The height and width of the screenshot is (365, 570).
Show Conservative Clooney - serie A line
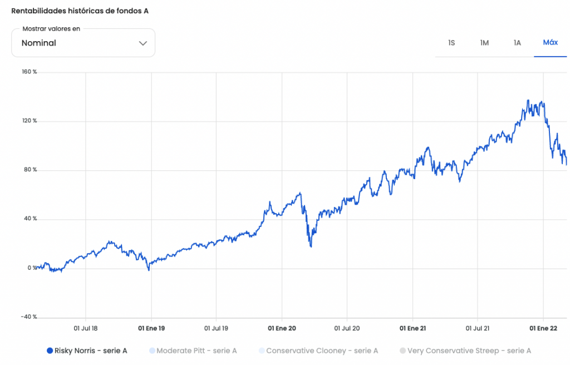tap(322, 351)
